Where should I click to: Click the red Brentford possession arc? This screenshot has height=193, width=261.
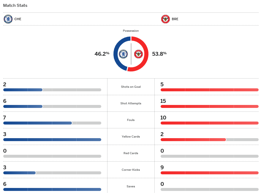pyautogui.click(x=145, y=54)
